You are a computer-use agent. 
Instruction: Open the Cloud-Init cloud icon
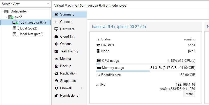(56, 37)
